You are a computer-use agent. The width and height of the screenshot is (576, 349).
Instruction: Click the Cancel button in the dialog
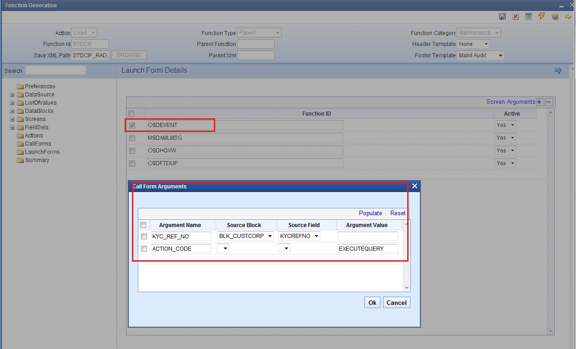coord(396,303)
